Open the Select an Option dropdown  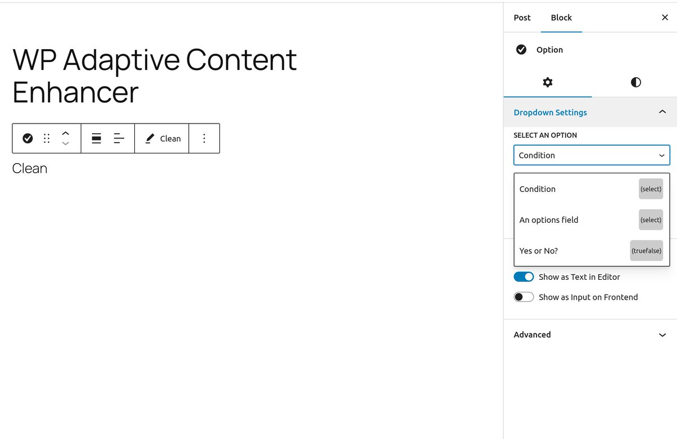(592, 155)
